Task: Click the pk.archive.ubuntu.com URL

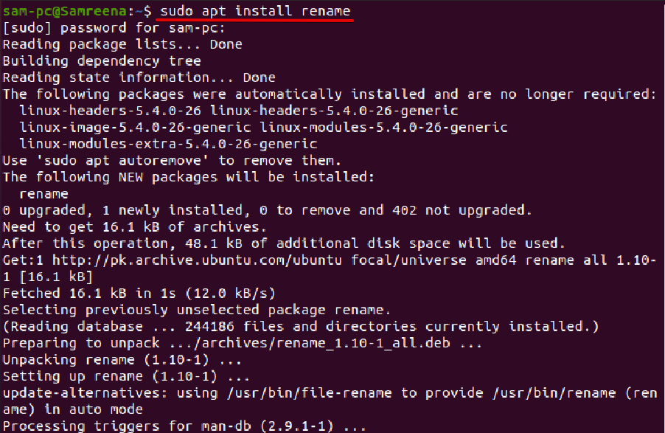Action: click(x=197, y=260)
